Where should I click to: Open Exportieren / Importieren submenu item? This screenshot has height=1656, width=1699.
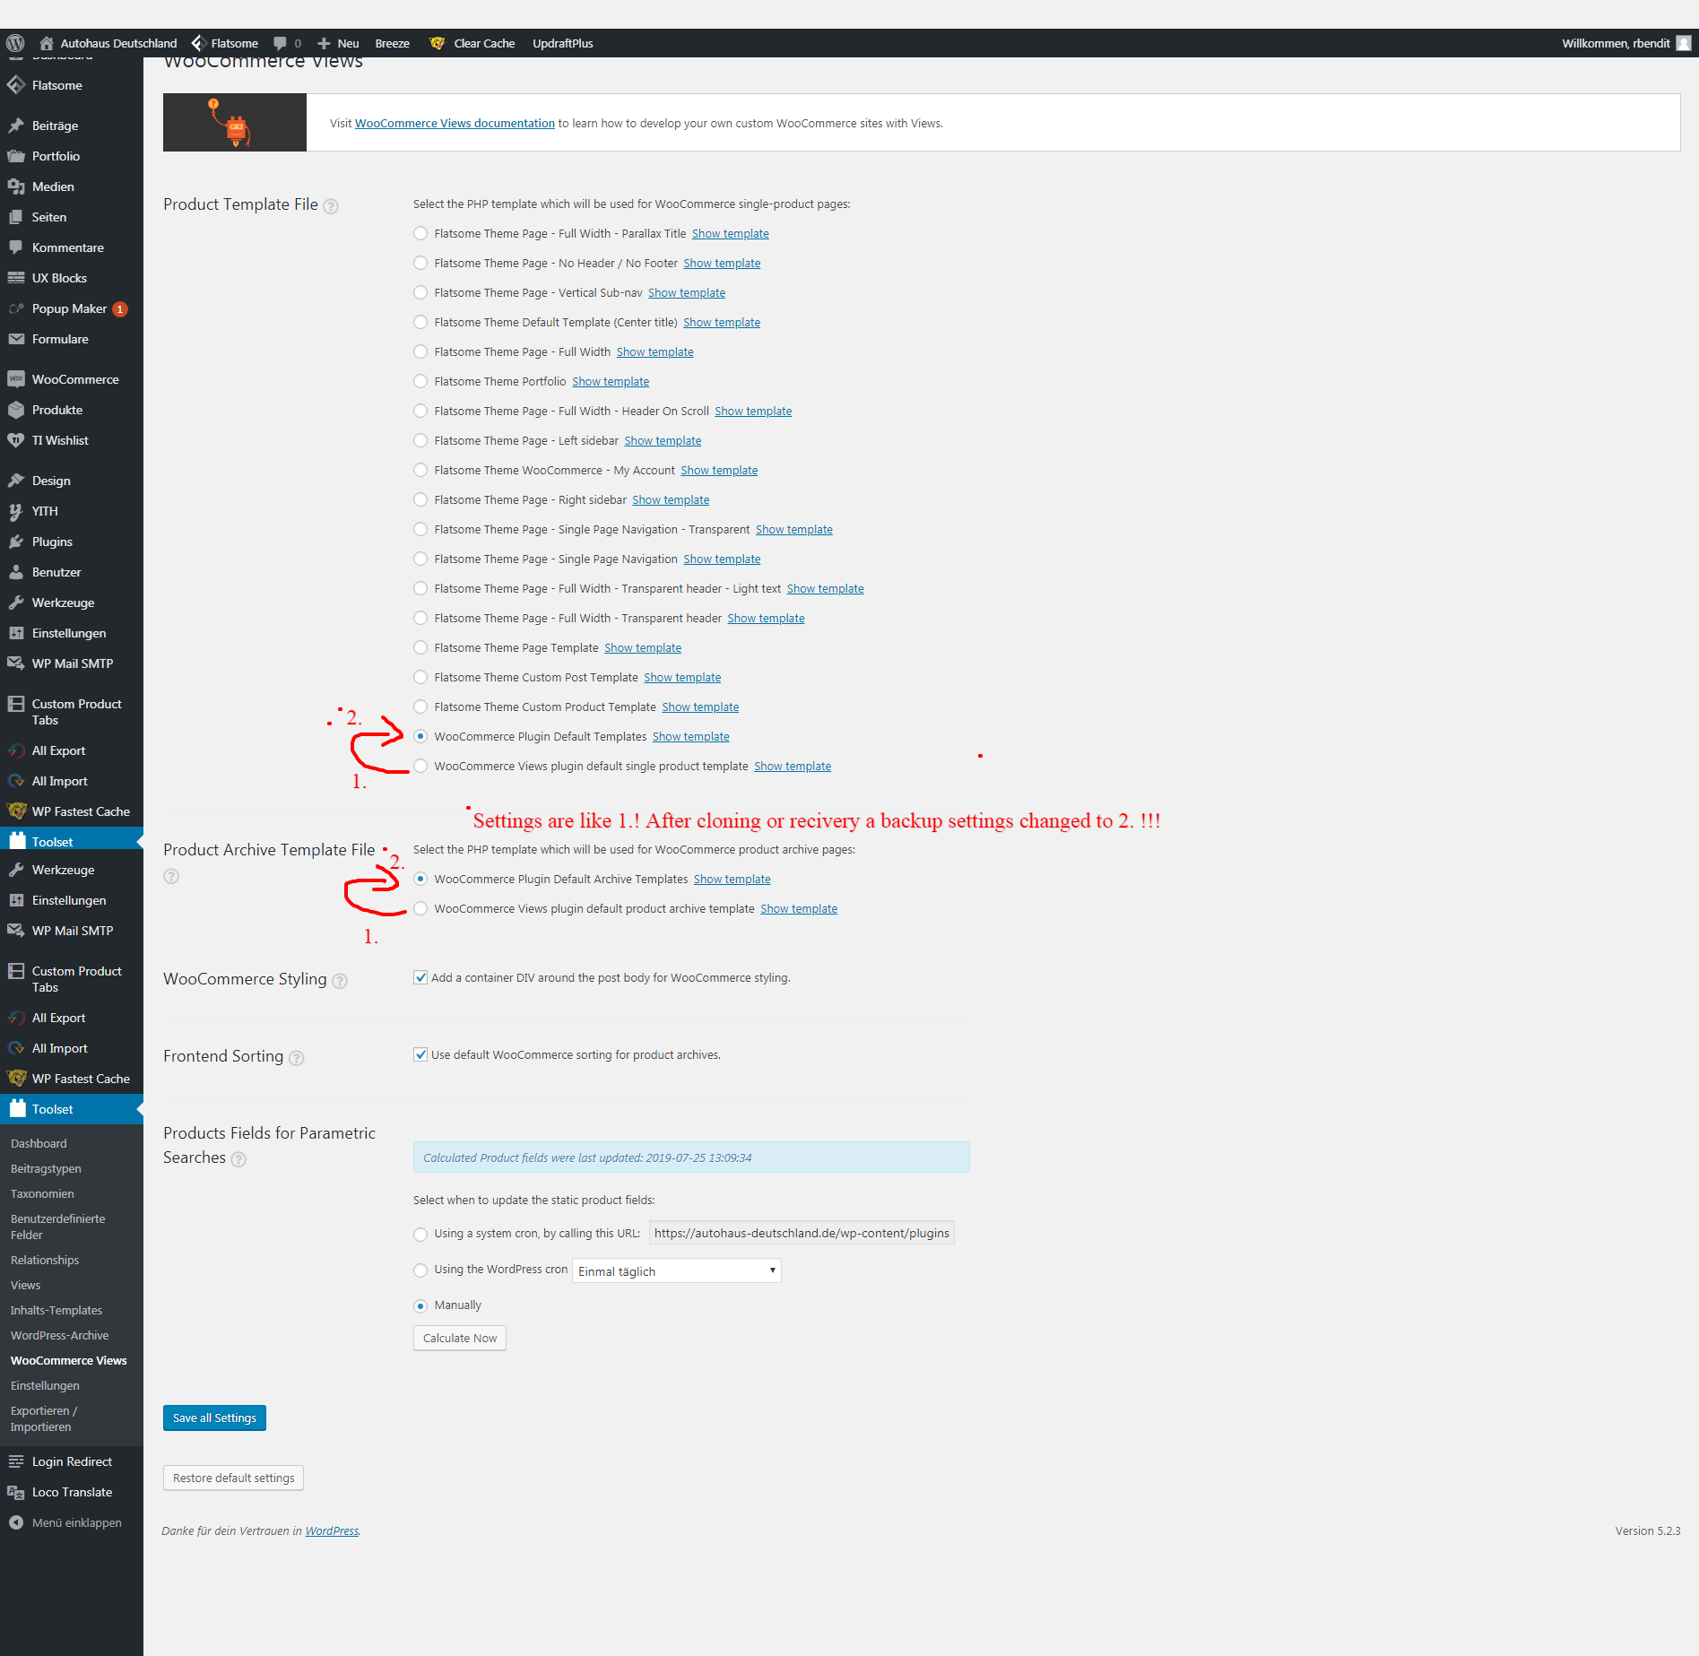[x=44, y=1418]
